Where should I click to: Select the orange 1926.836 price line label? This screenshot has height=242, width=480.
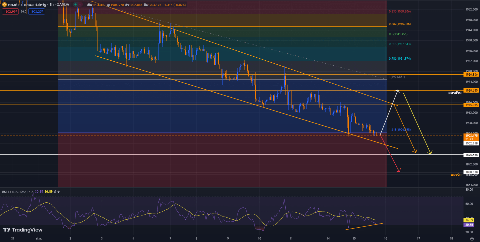point(471,74)
